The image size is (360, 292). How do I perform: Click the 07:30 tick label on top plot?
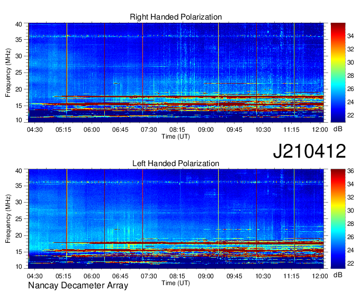(149, 130)
